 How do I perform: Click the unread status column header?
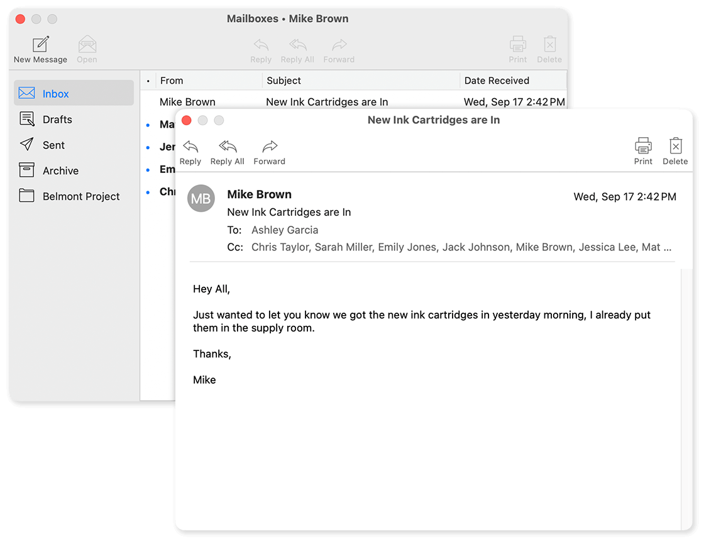(148, 81)
